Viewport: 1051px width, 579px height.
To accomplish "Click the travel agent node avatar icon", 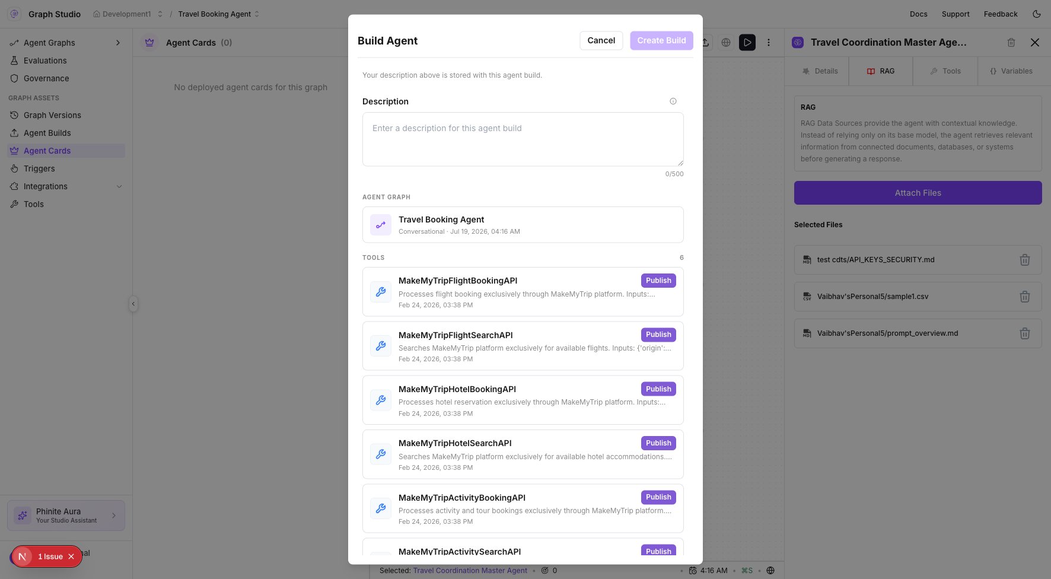I will coord(798,42).
